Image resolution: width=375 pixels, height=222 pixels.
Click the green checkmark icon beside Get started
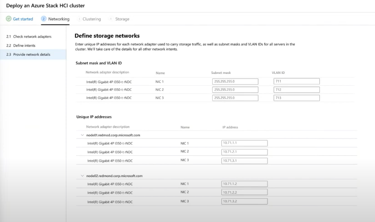(x=9, y=19)
